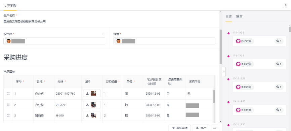Image resolution: width=291 pixels, height=131 pixels.
Task: Click upload icon in 办公桌 row
Action: [x=87, y=94]
